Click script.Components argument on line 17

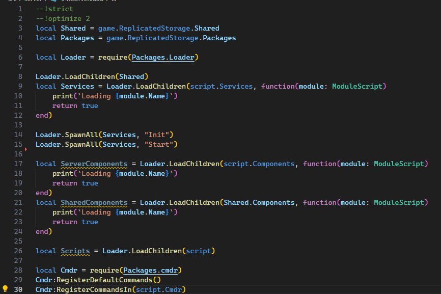(259, 164)
